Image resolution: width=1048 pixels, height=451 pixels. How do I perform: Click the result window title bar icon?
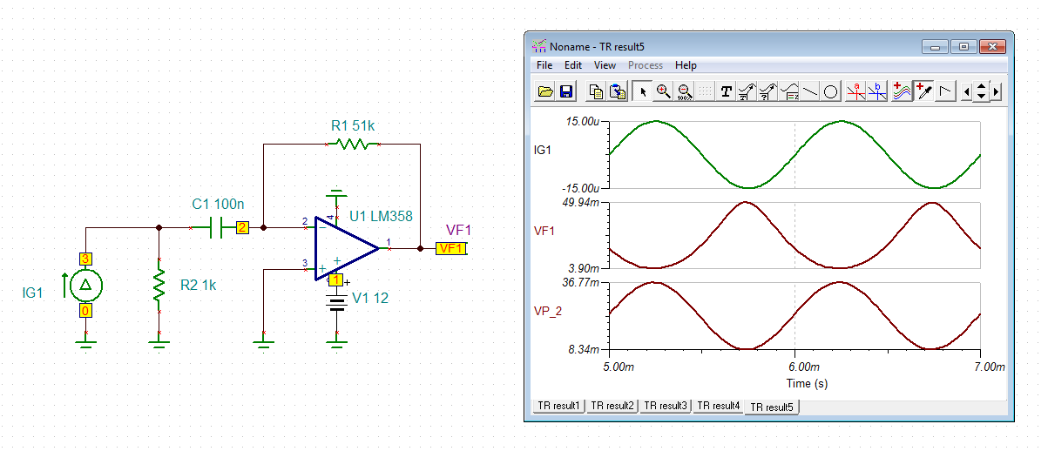pos(538,46)
